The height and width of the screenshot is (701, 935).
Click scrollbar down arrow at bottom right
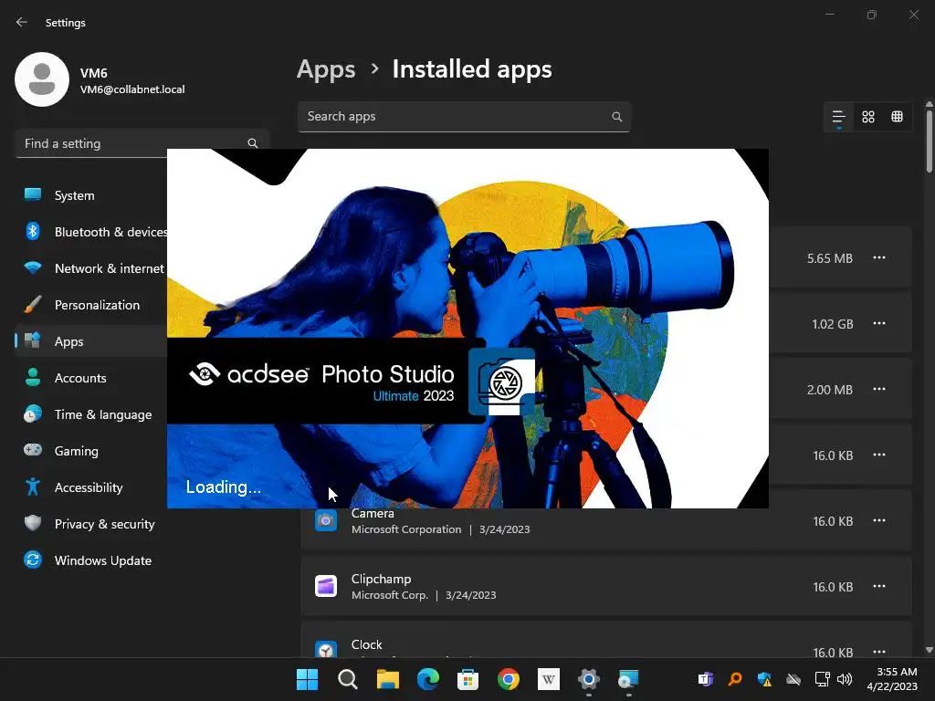(929, 650)
